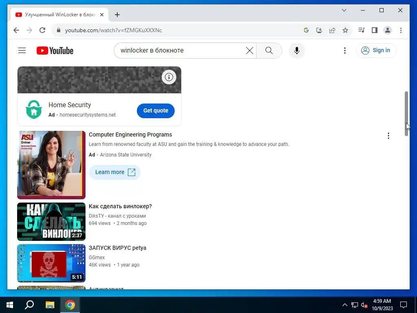
Task: Run search with the magnifier button
Action: pos(269,50)
